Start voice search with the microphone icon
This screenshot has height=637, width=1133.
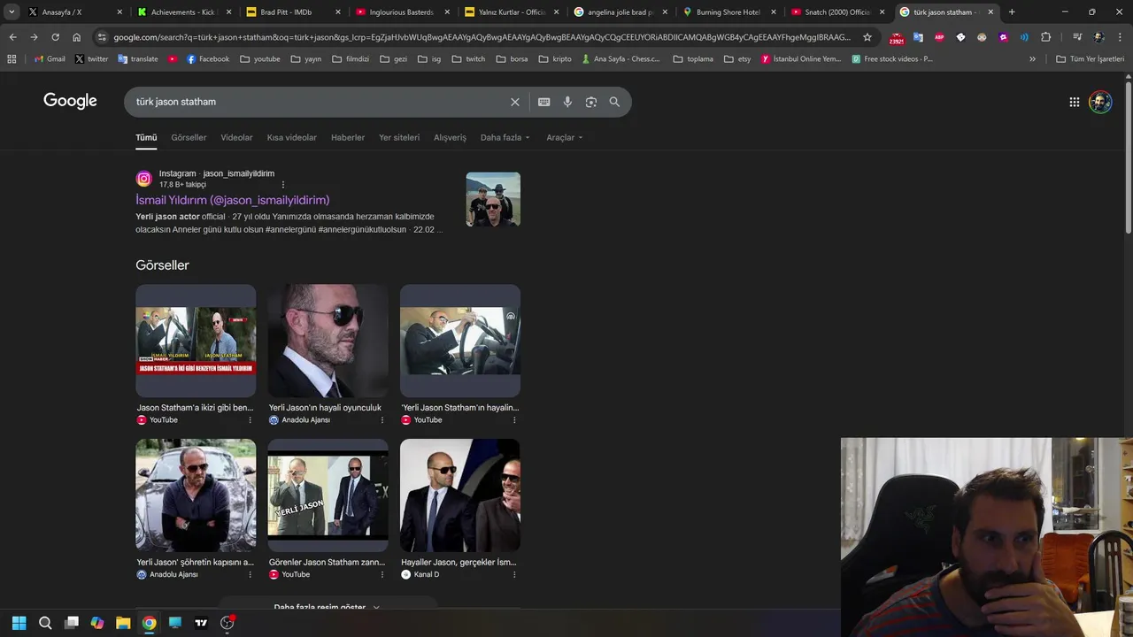point(567,102)
